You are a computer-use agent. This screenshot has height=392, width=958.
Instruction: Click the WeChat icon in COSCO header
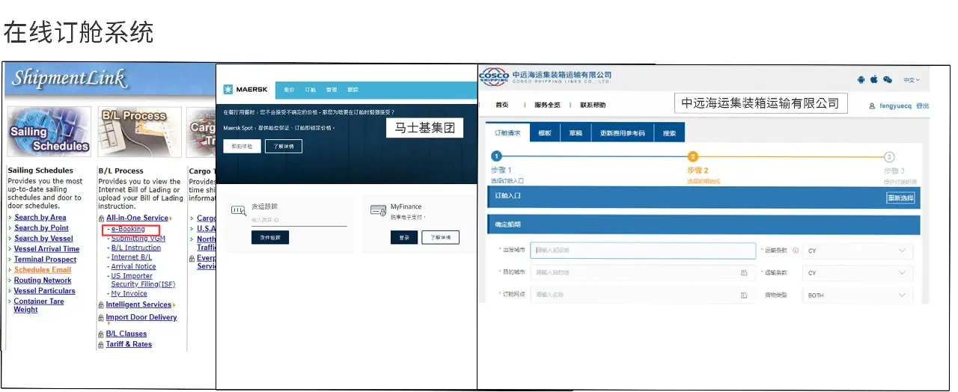888,79
